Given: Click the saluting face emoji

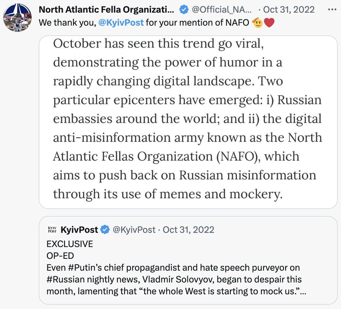Looking at the screenshot, I should pyautogui.click(x=257, y=24).
